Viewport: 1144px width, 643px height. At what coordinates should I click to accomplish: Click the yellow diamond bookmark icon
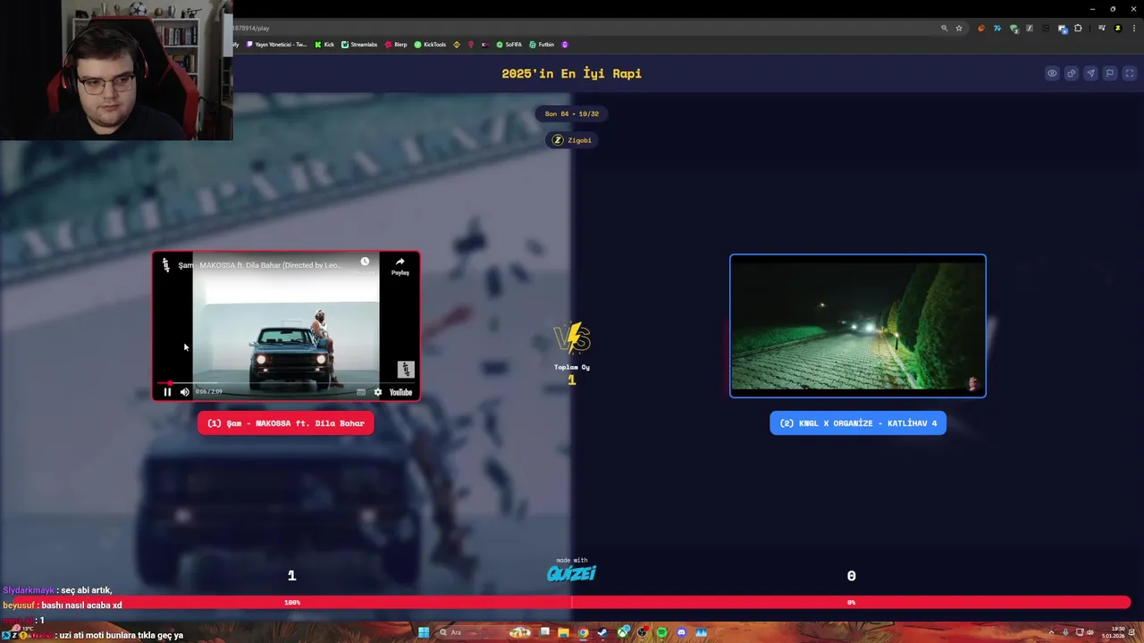(457, 45)
